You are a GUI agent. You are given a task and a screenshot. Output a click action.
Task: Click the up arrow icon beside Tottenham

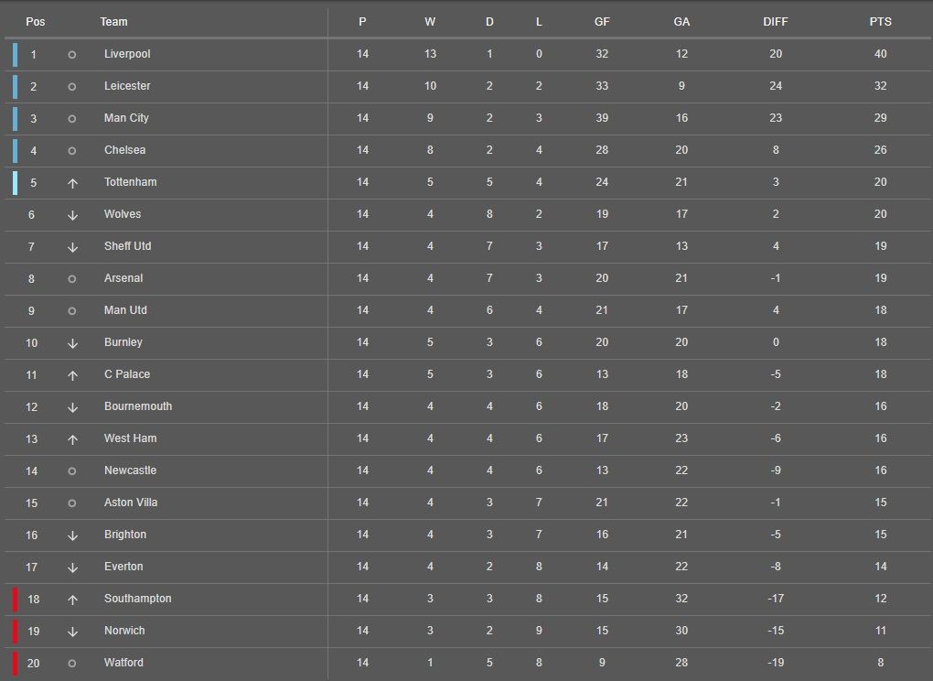pos(72,183)
